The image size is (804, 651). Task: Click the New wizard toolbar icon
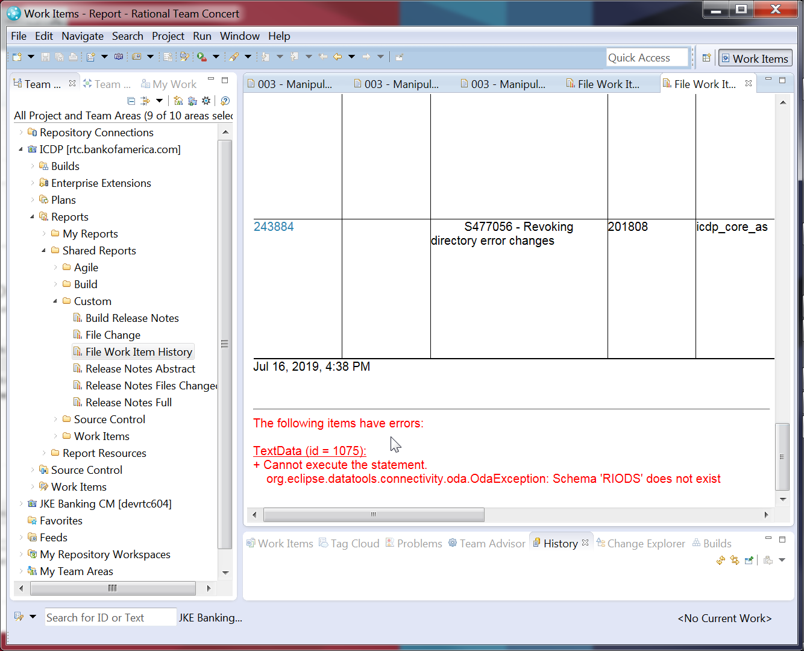17,57
